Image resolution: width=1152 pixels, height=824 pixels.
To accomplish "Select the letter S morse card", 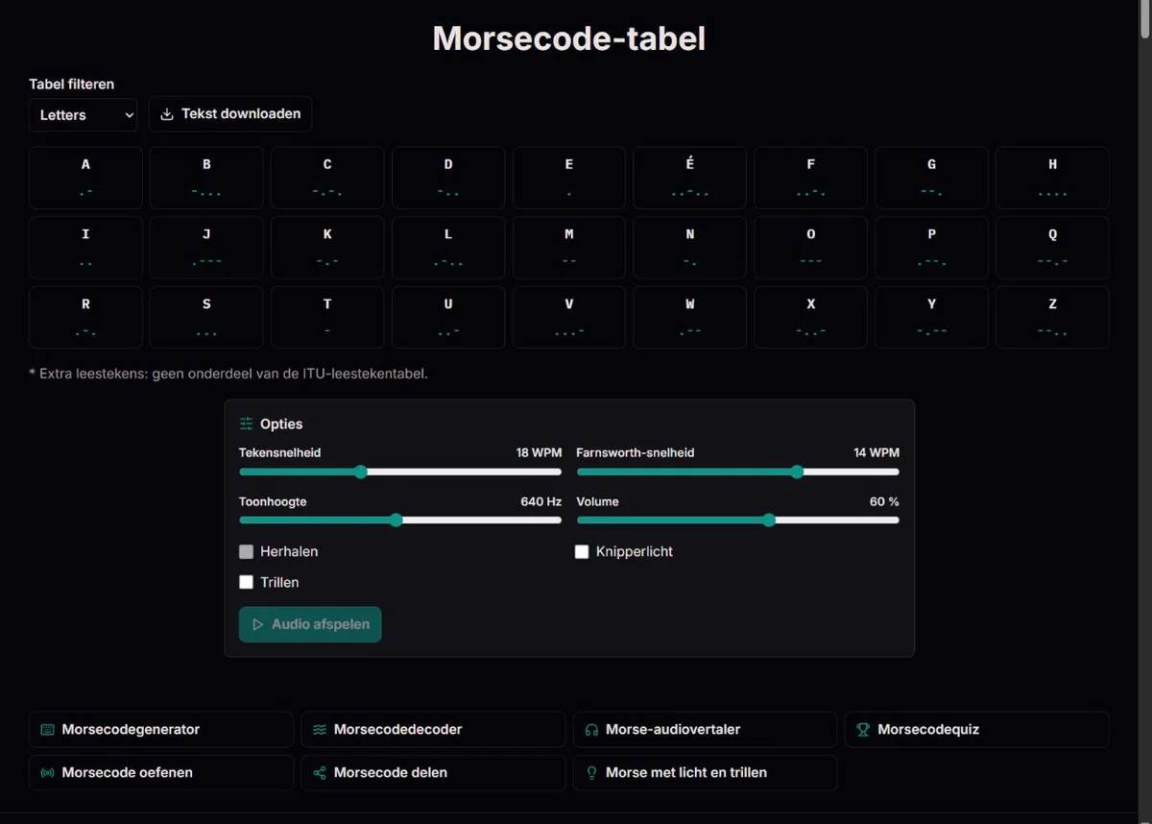I will point(206,317).
